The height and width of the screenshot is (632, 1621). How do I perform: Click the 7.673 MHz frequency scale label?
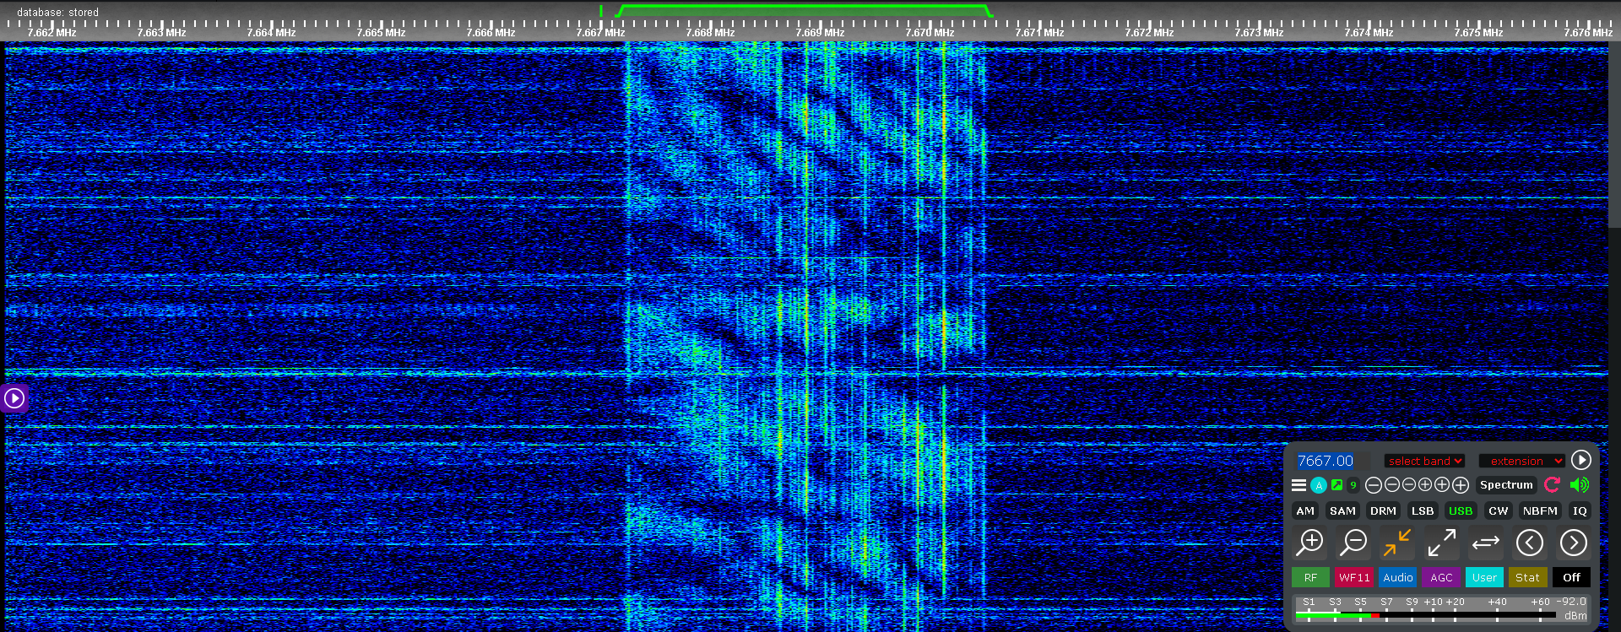click(1259, 33)
